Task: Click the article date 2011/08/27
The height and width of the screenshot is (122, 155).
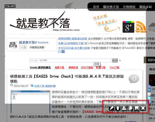Action: tap(21, 86)
